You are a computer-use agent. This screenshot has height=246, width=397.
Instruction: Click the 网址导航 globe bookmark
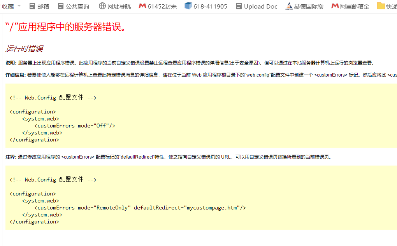[115, 6]
